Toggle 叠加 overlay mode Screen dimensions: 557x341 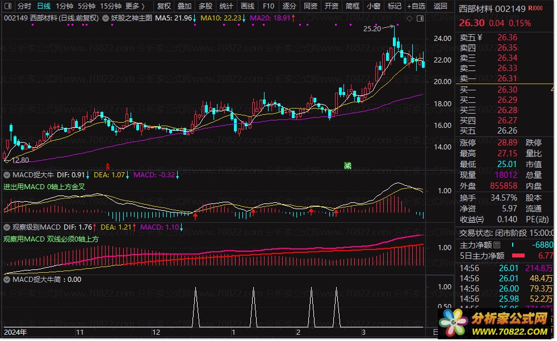(184, 6)
